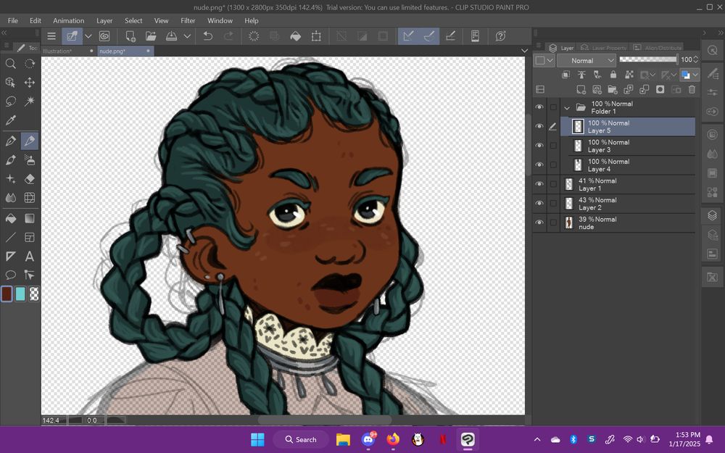Image resolution: width=725 pixels, height=453 pixels.
Task: Adjust the layer opacity stepper arrows
Action: 695,59
